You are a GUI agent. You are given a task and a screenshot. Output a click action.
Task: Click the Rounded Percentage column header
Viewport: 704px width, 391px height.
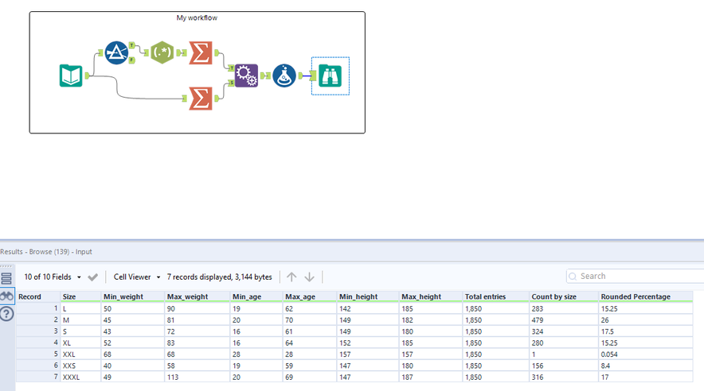[646, 296]
